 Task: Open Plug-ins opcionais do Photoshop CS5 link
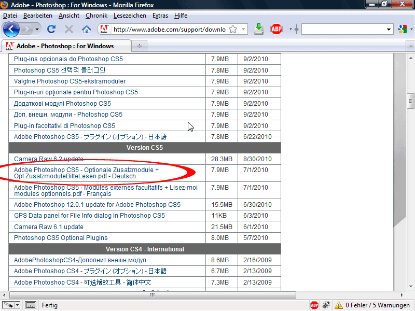pyautogui.click(x=68, y=59)
